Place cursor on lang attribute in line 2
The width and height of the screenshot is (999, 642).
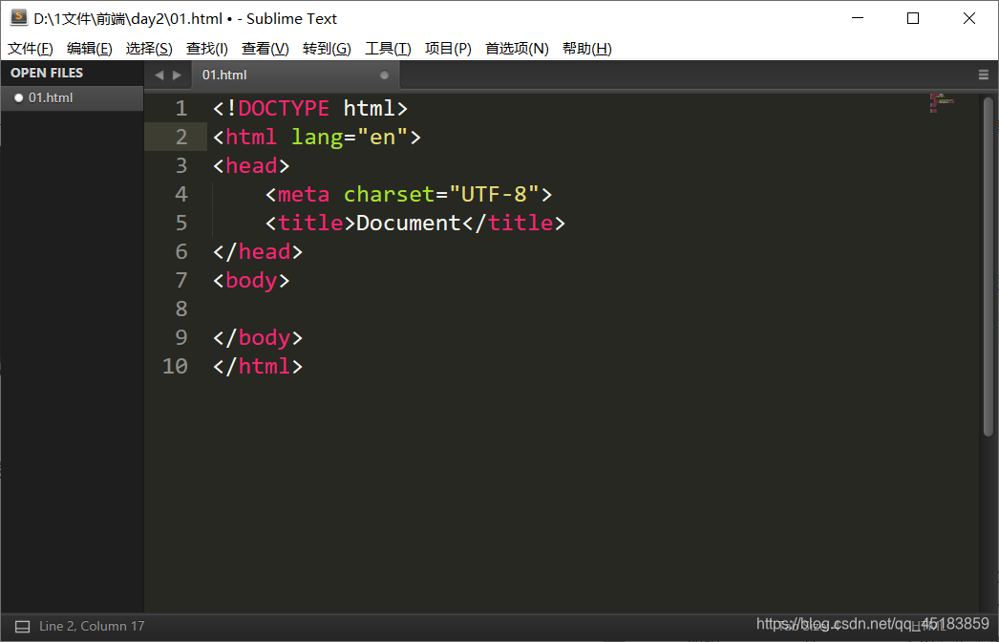pos(317,137)
